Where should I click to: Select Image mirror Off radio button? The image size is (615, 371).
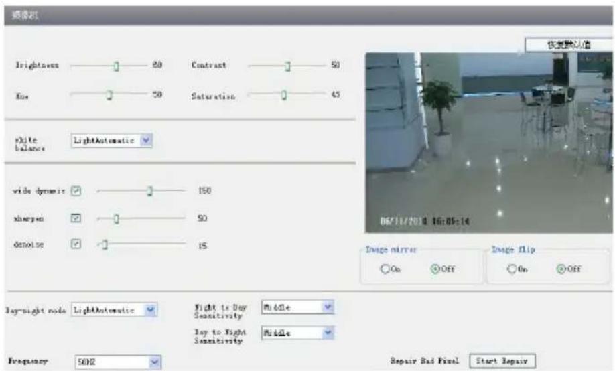435,269
